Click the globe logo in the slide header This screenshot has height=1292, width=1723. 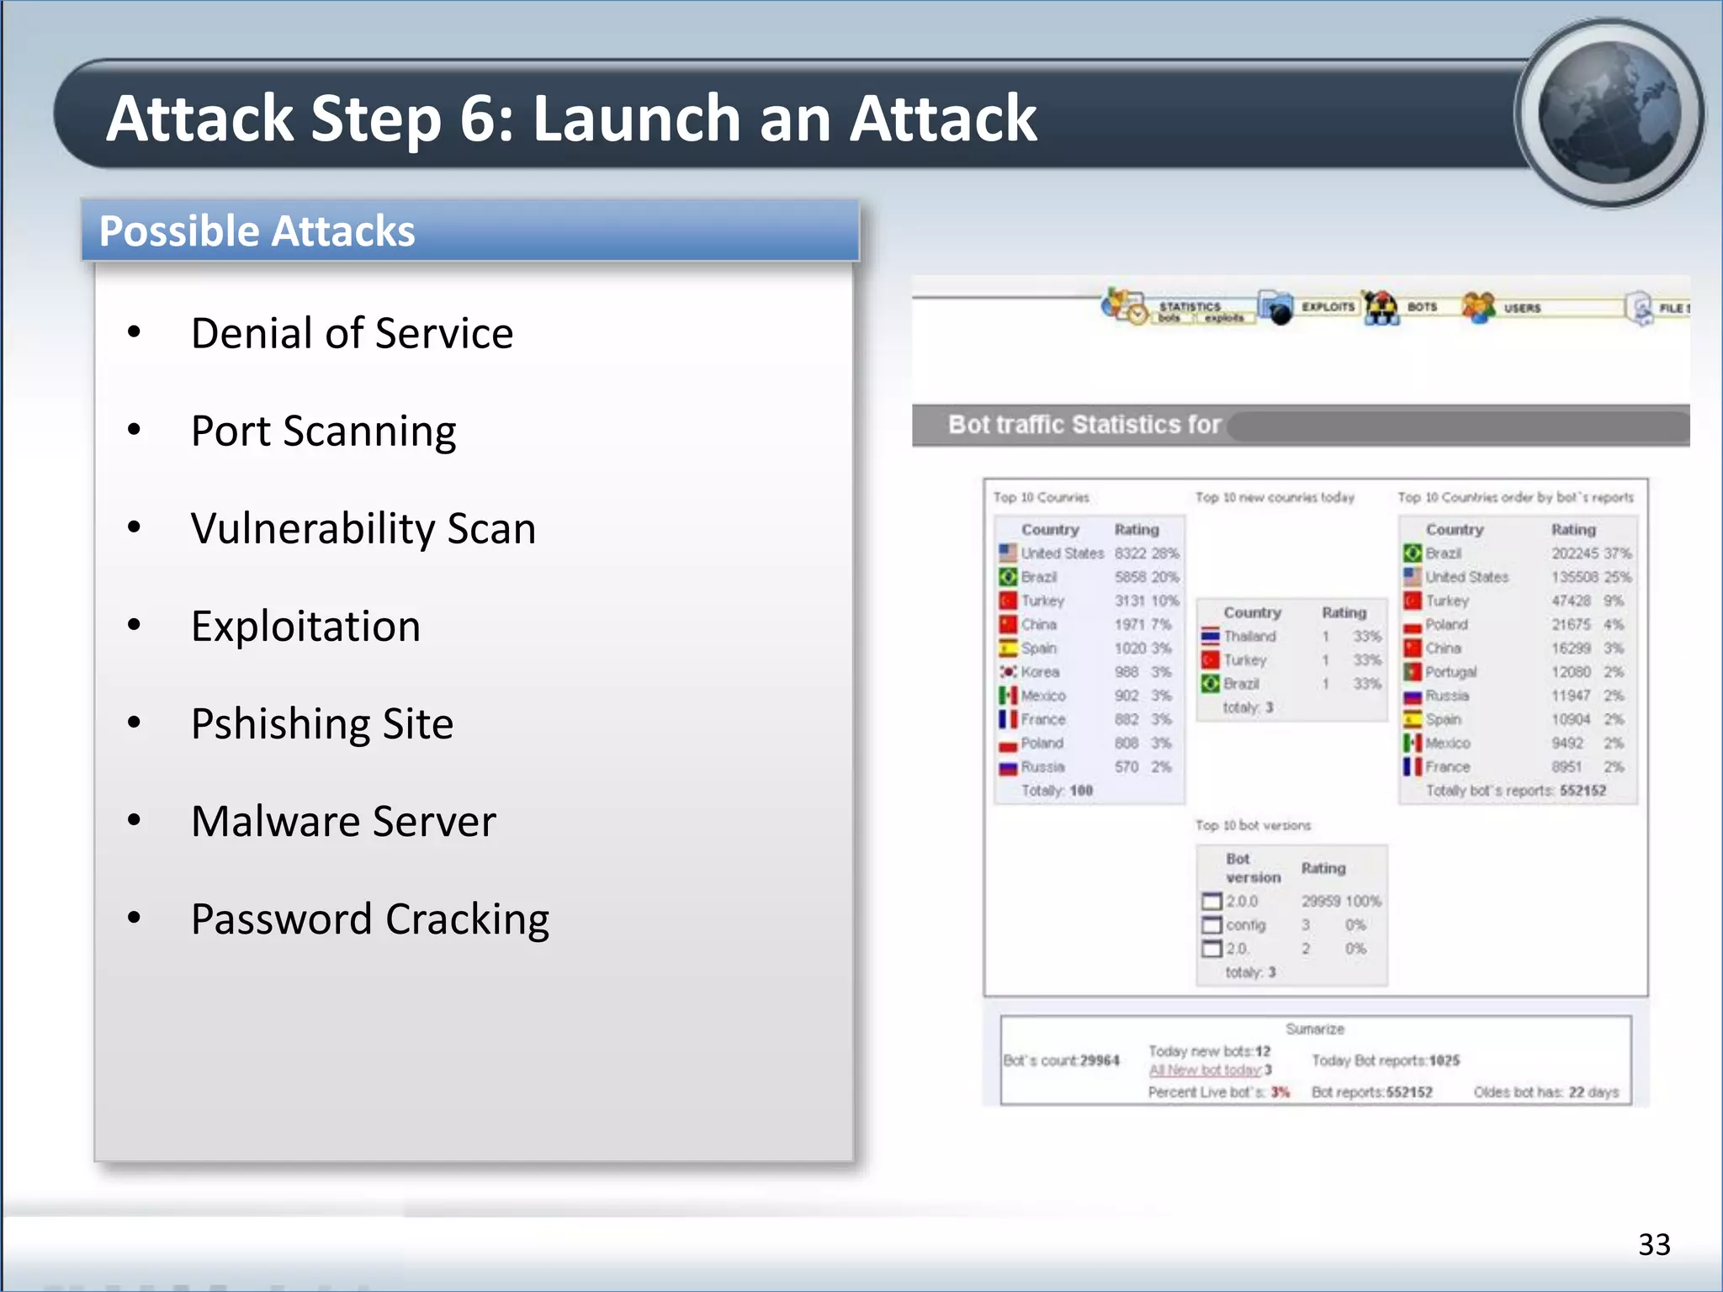coord(1609,113)
